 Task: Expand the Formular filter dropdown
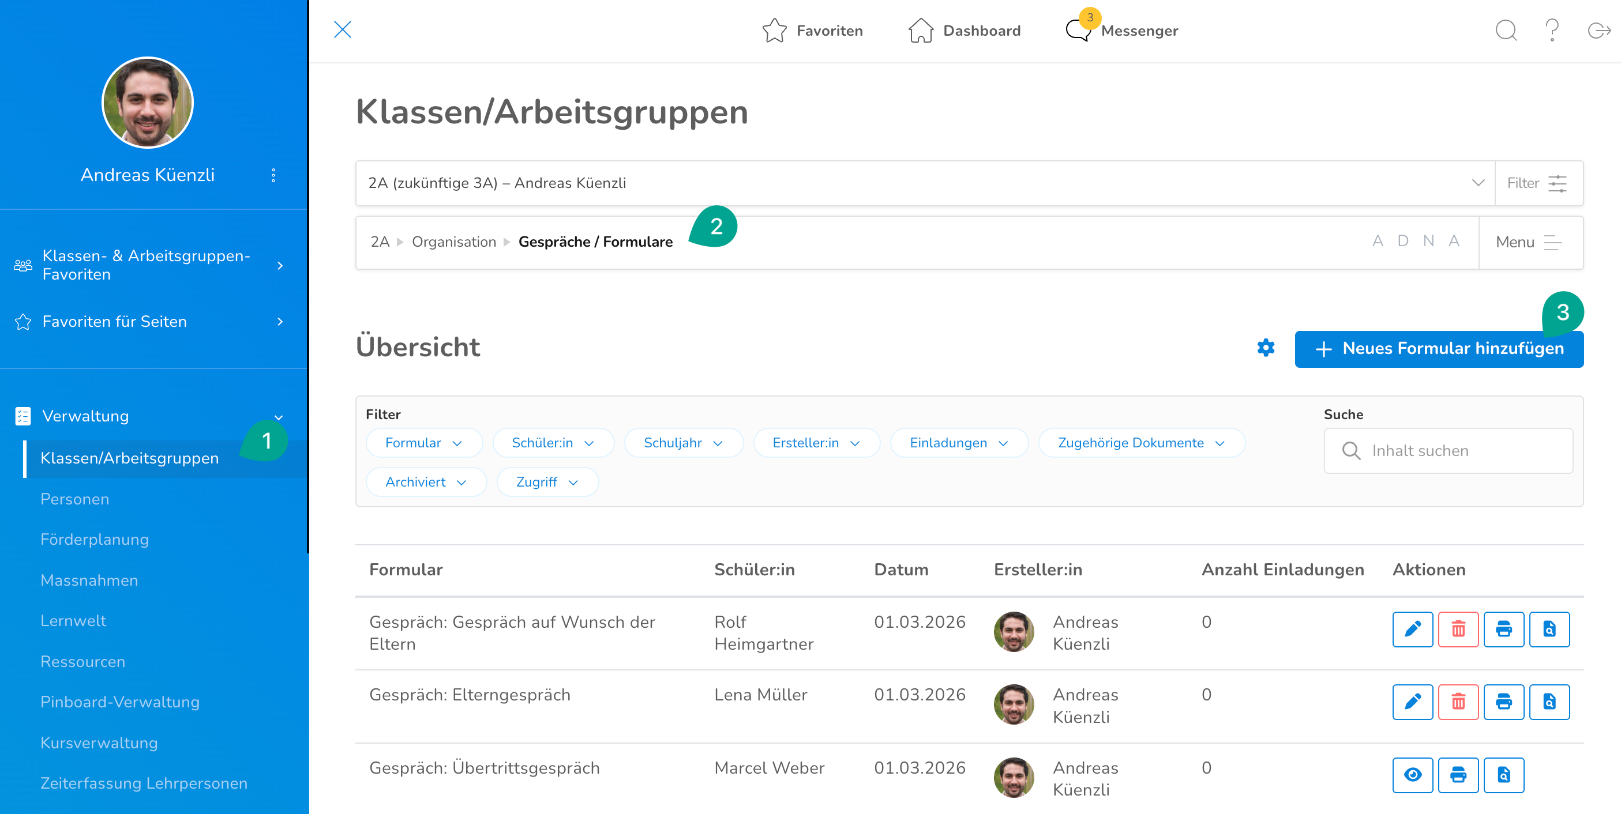[x=423, y=443]
